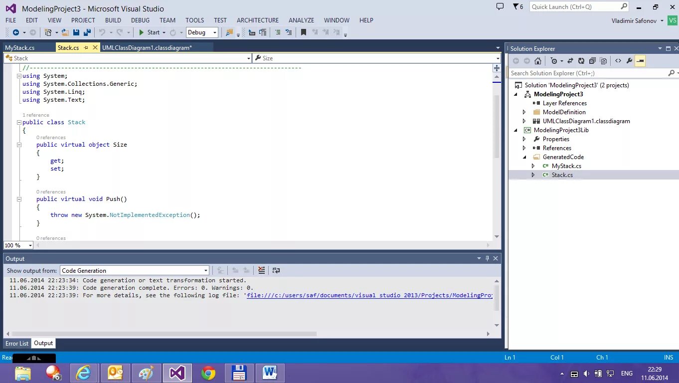Collapse the Push method outline
The width and height of the screenshot is (679, 383).
(x=19, y=199)
